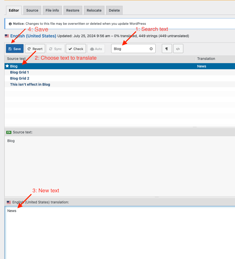Toggle code view angle-brackets icon

click(178, 49)
